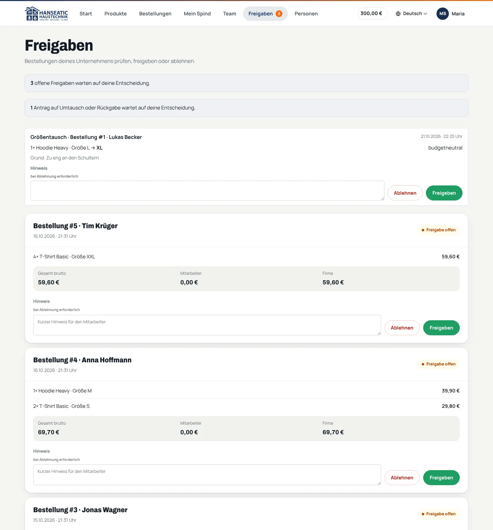Decline order #5 from Tim Krüger
The width and height of the screenshot is (493, 530).
pyautogui.click(x=402, y=328)
